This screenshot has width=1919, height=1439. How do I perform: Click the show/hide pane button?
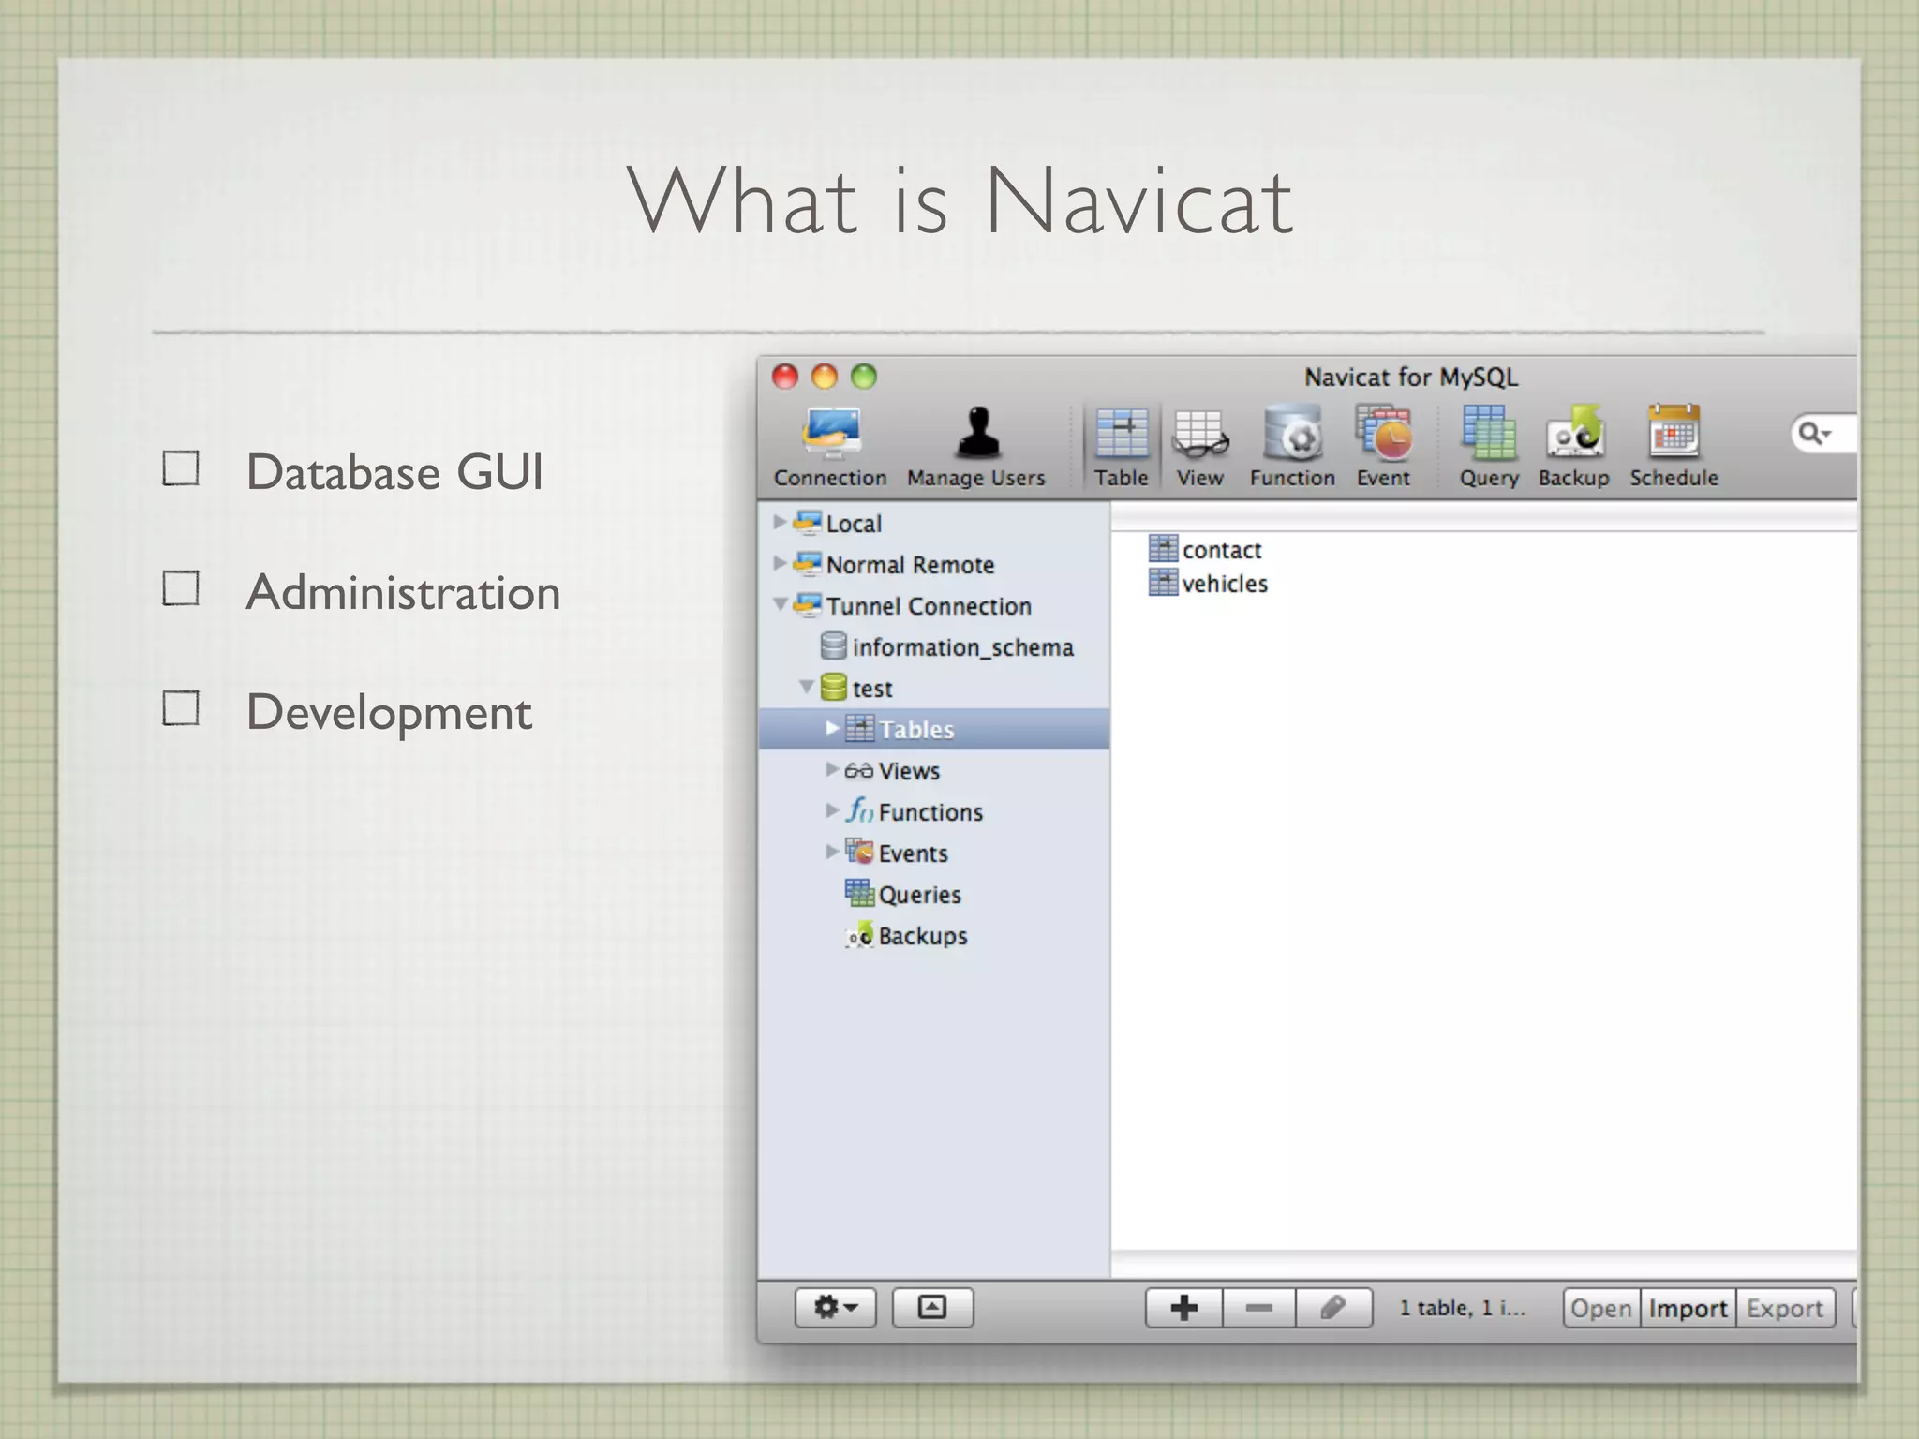tap(932, 1307)
